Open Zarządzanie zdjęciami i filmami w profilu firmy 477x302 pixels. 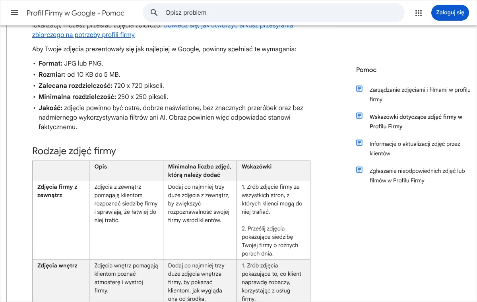[420, 95]
